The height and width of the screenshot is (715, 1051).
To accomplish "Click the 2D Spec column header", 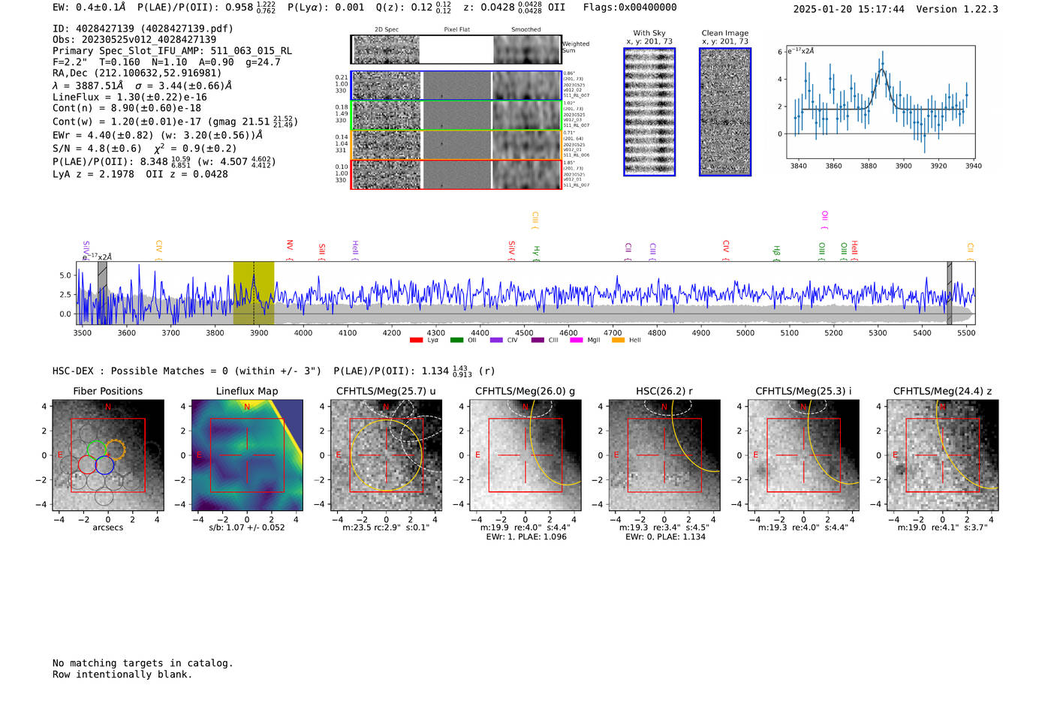I will pos(387,30).
